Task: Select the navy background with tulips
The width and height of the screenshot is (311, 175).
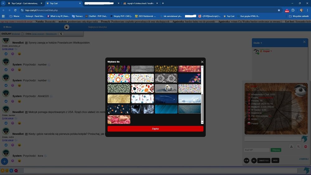Action: click(189, 78)
